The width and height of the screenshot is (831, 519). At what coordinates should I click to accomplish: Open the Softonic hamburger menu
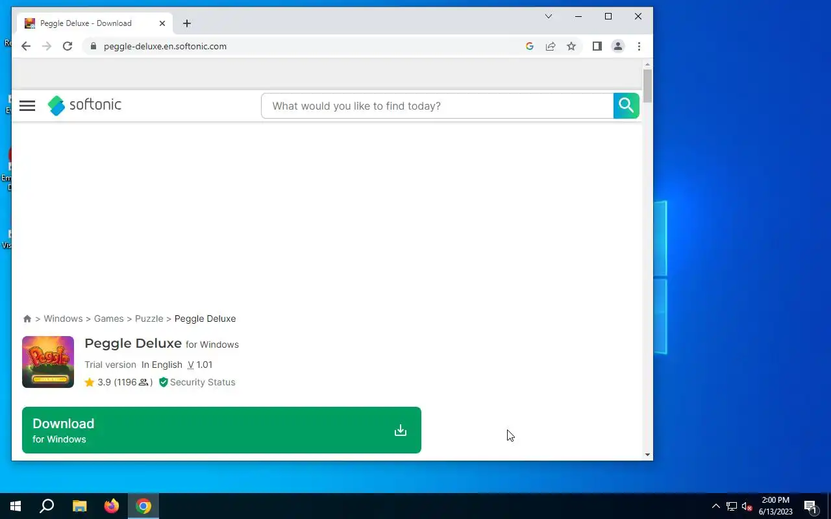point(27,106)
